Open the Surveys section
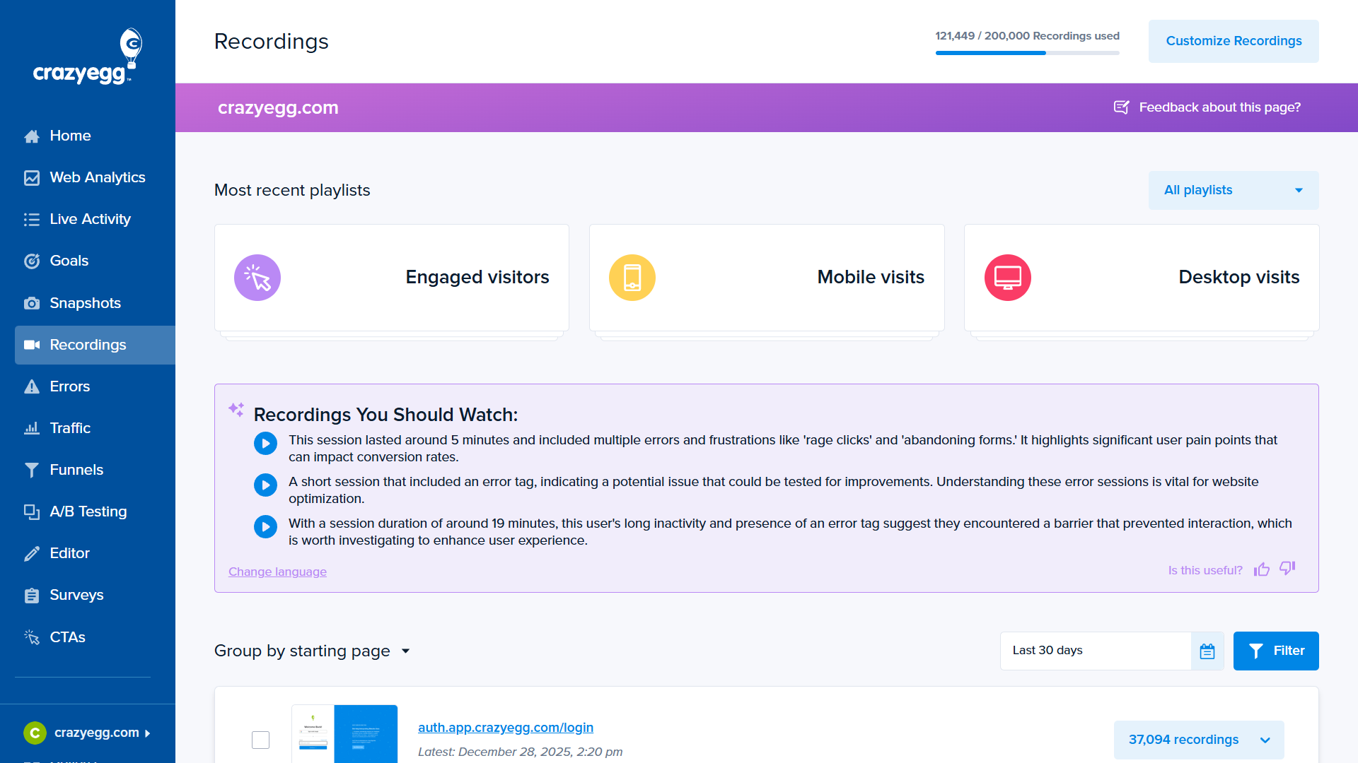Screen dimensions: 1358x763 [76, 595]
